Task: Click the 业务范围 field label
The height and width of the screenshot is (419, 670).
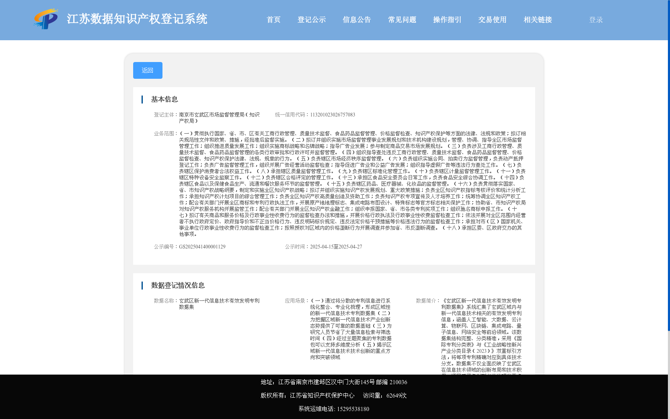Action: [166, 134]
